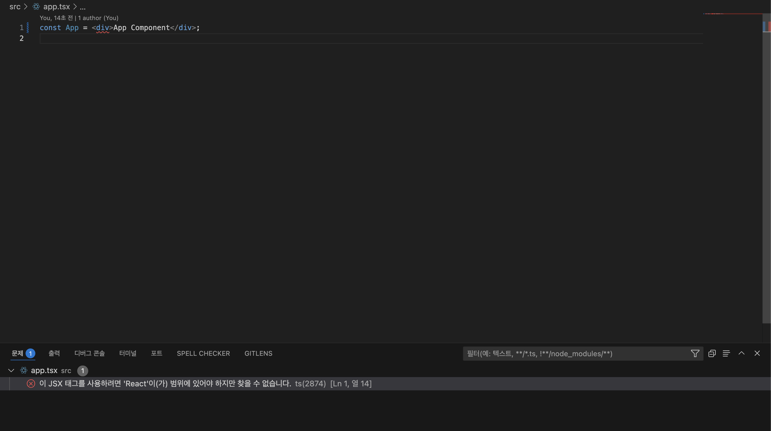Click React icon next to app.tsx breadcrumb
The width and height of the screenshot is (771, 431).
[36, 7]
